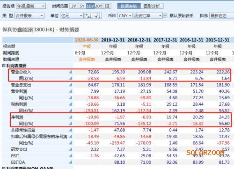Open chart icon for 税前利润 row
234x169 pixels.
pyautogui.click(x=71, y=104)
